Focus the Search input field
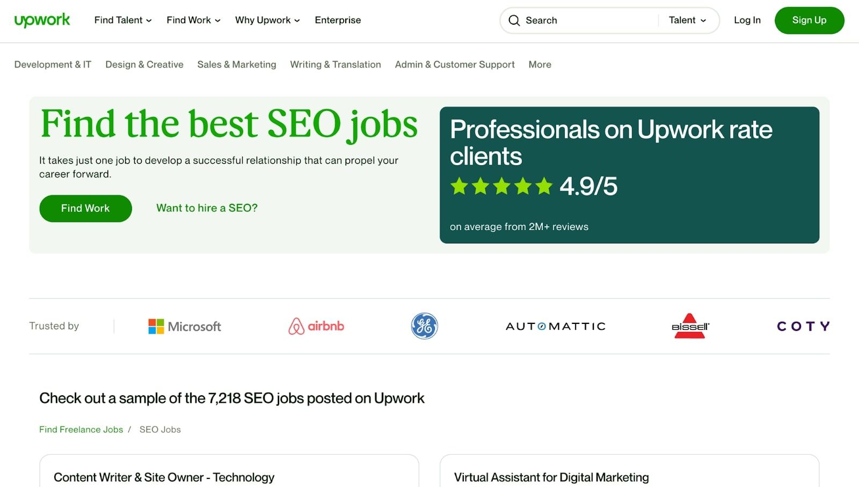This screenshot has width=859, height=487. 588,20
